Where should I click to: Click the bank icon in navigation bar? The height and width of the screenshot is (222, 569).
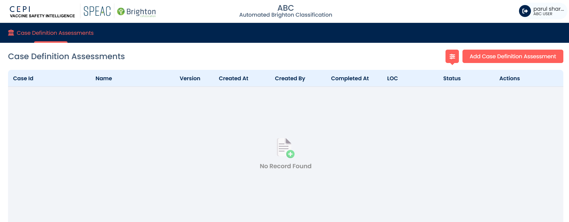[11, 33]
